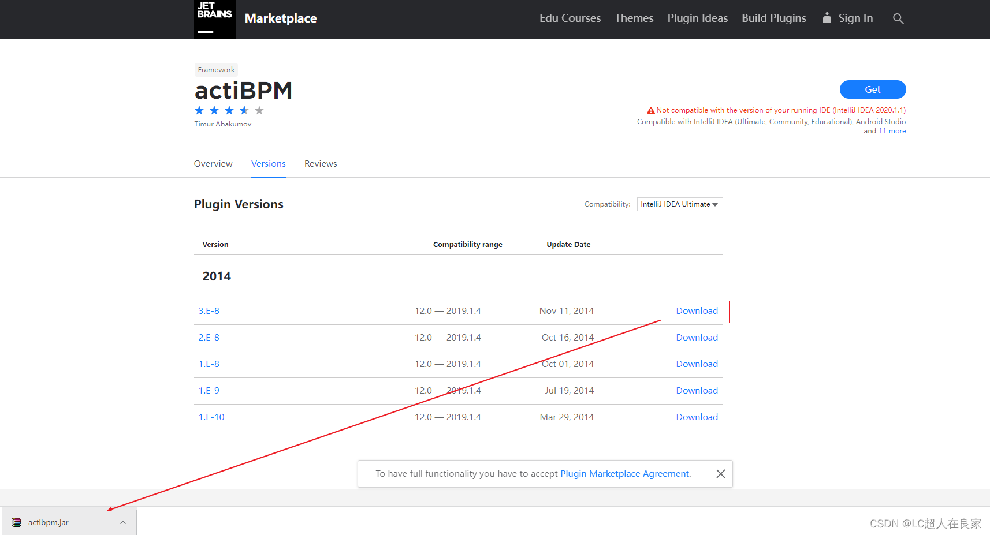This screenshot has width=990, height=535.
Task: Click the 'Oct 01, 2014' update date
Action: pos(568,364)
